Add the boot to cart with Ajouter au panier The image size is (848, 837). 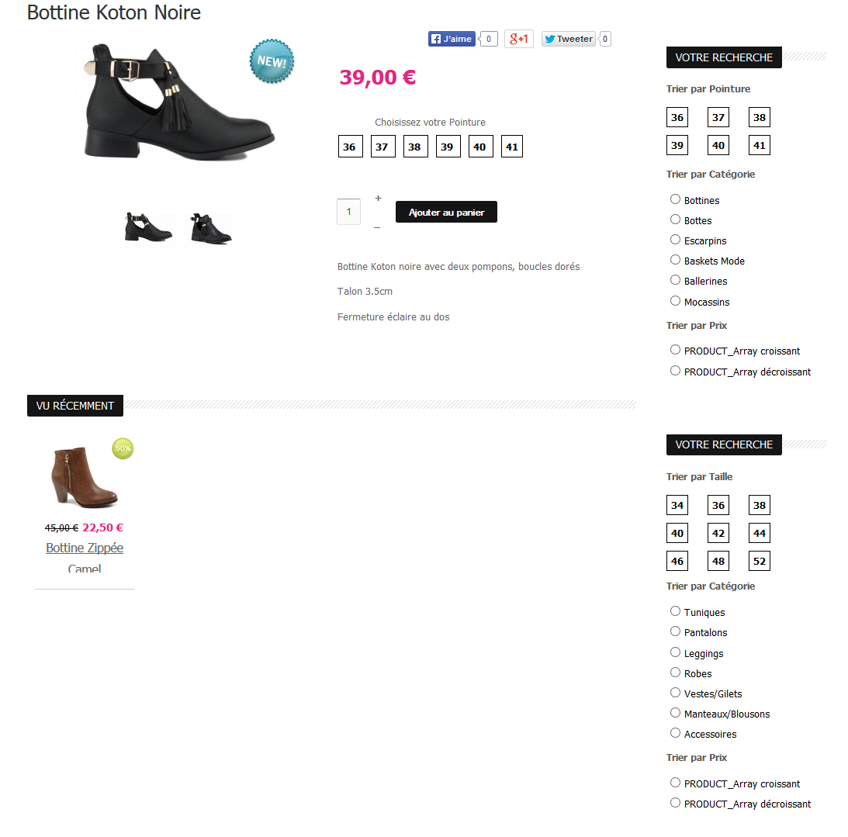pyautogui.click(x=446, y=212)
